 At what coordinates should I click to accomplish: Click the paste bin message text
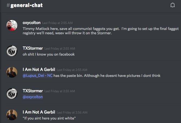coord(107,76)
